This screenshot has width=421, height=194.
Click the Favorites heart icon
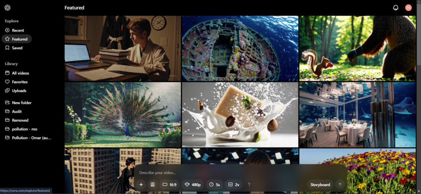(7, 82)
